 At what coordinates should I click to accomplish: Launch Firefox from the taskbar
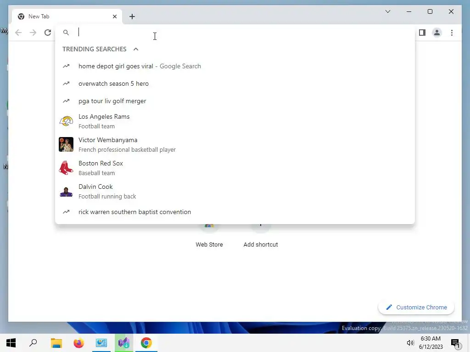[x=79, y=343]
